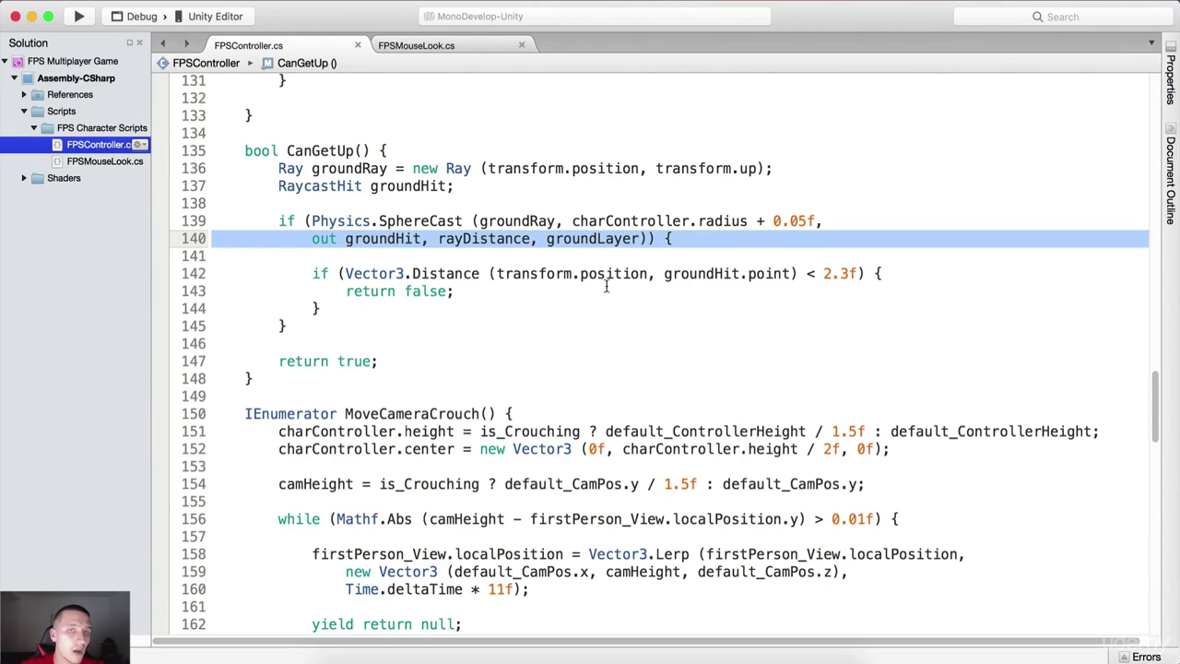Image resolution: width=1180 pixels, height=664 pixels.
Task: Click 'RaycastHit' type on line 137
Action: [320, 186]
